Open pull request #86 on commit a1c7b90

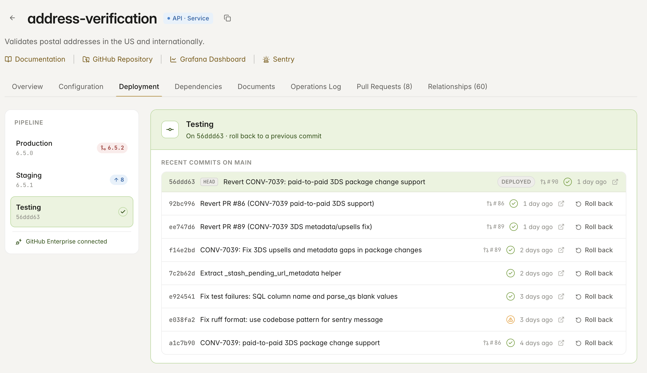492,343
